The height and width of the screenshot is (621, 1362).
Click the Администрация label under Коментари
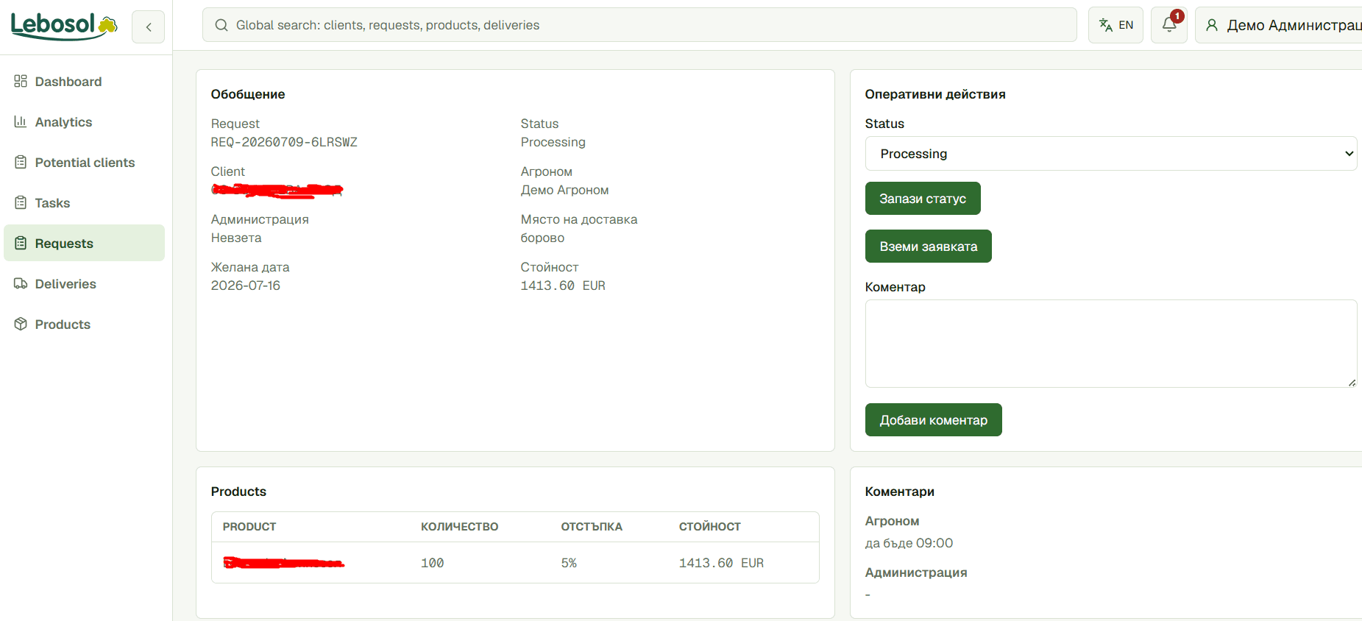[916, 572]
